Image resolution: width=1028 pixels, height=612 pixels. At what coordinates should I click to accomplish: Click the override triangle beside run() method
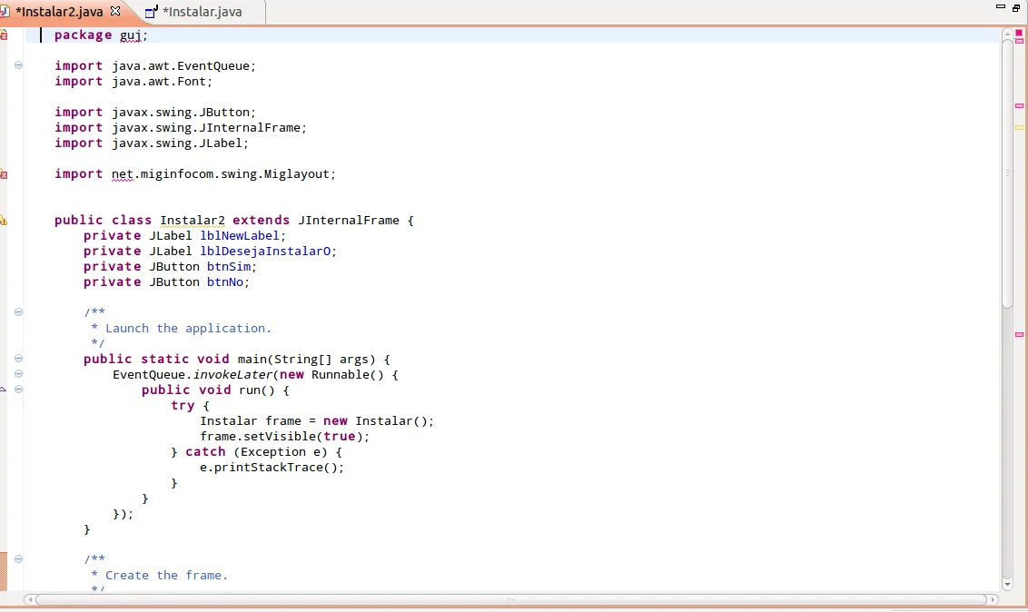[4, 390]
